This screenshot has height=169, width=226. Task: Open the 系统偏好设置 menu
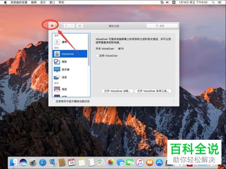19,2
